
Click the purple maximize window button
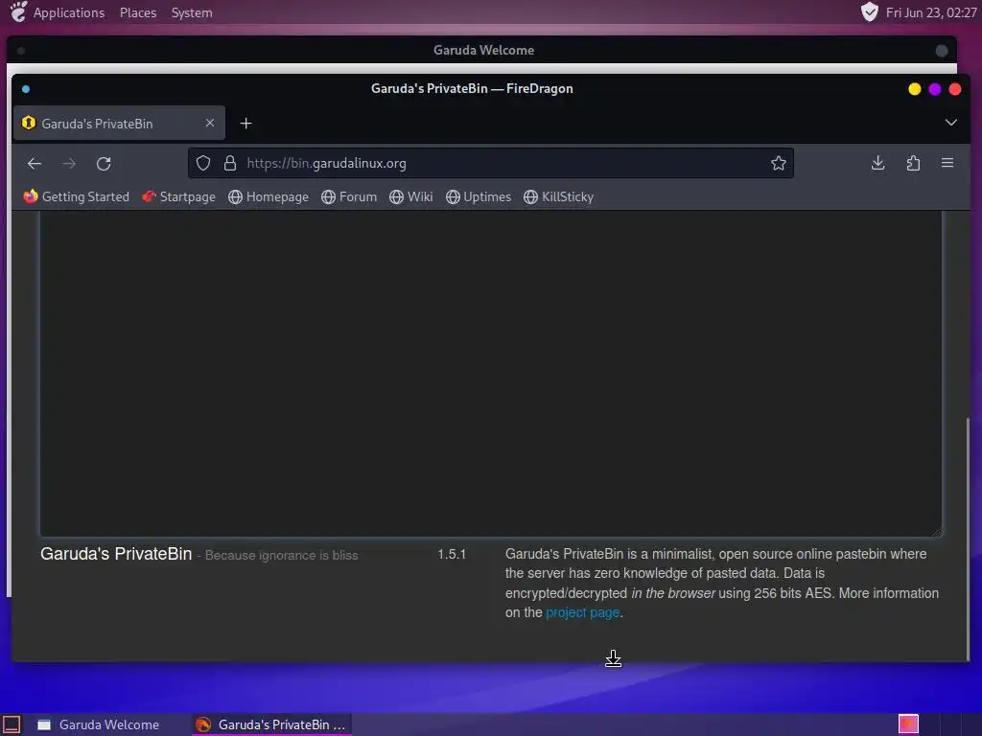click(934, 89)
